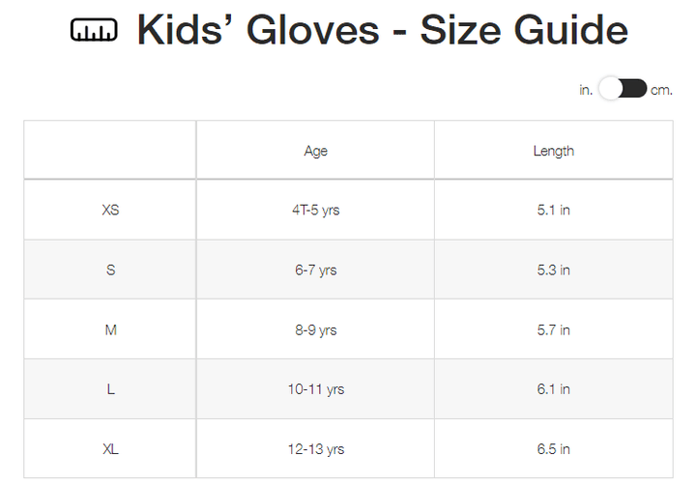696x485 pixels.
Task: Select the XS size row label
Action: pyautogui.click(x=110, y=210)
